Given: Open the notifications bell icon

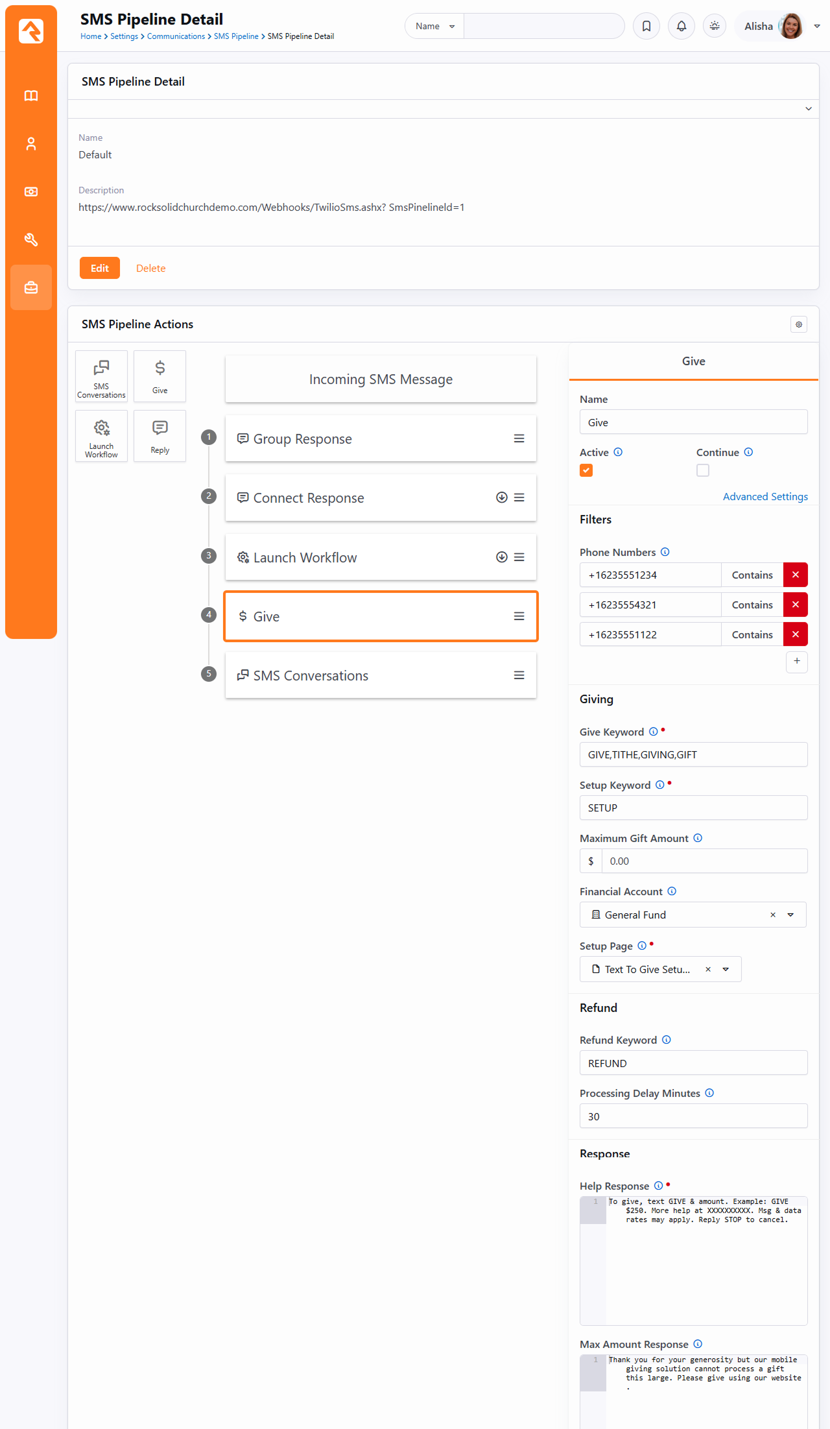Looking at the screenshot, I should point(682,26).
